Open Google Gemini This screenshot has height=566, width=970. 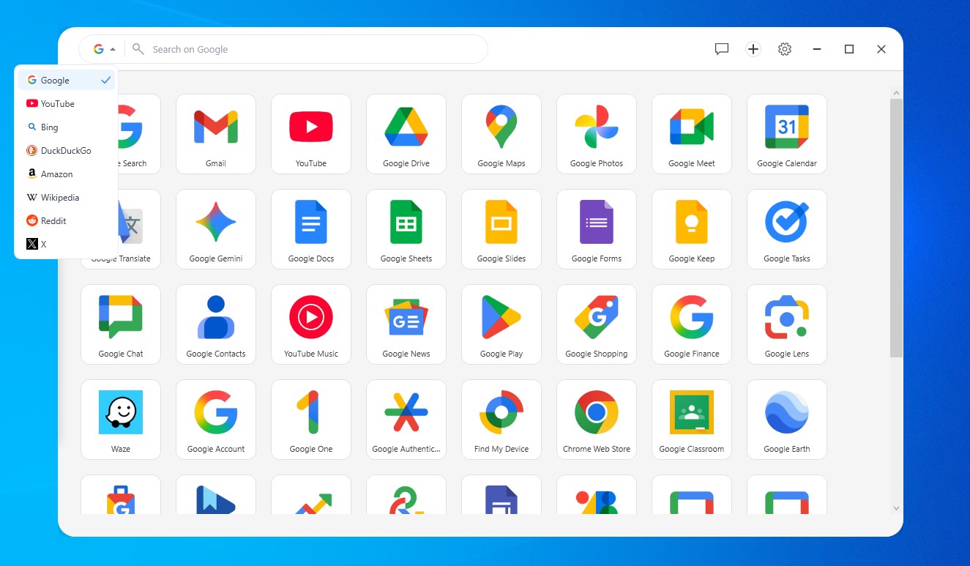click(216, 229)
